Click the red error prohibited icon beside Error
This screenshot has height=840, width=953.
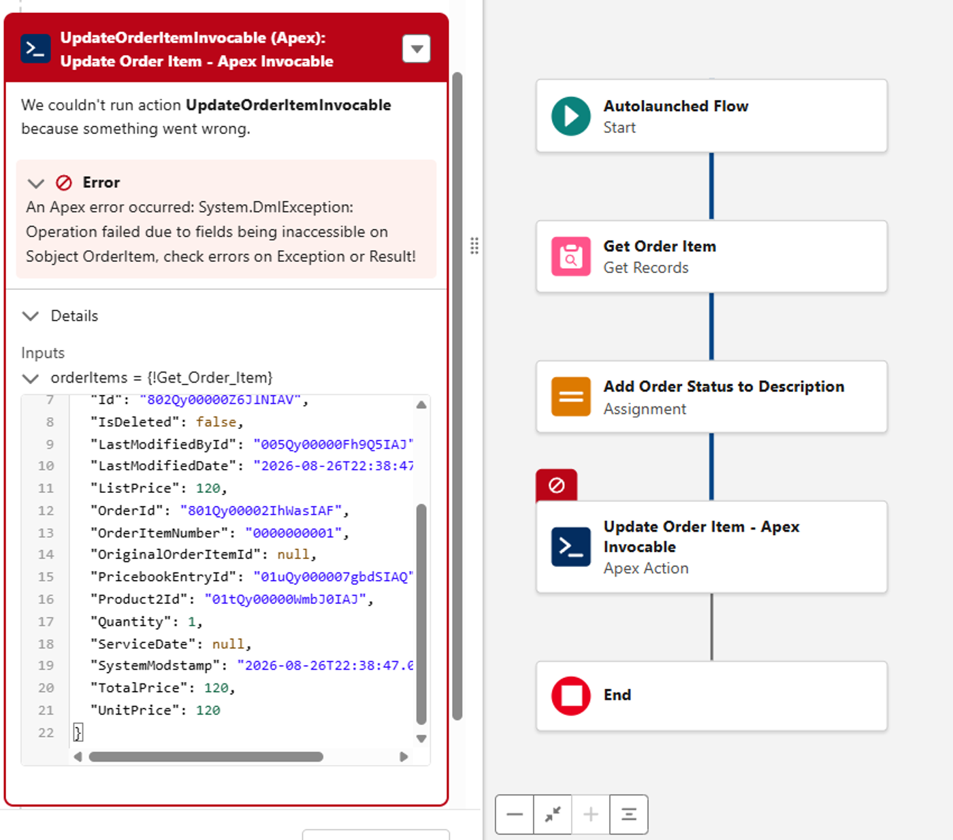pyautogui.click(x=64, y=182)
